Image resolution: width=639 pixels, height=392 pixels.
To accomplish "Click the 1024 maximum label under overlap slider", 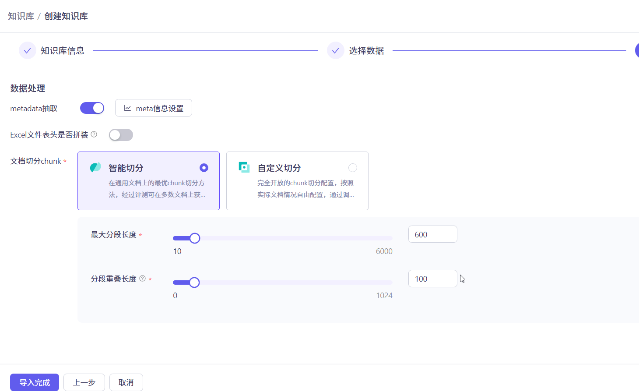I will (x=384, y=296).
